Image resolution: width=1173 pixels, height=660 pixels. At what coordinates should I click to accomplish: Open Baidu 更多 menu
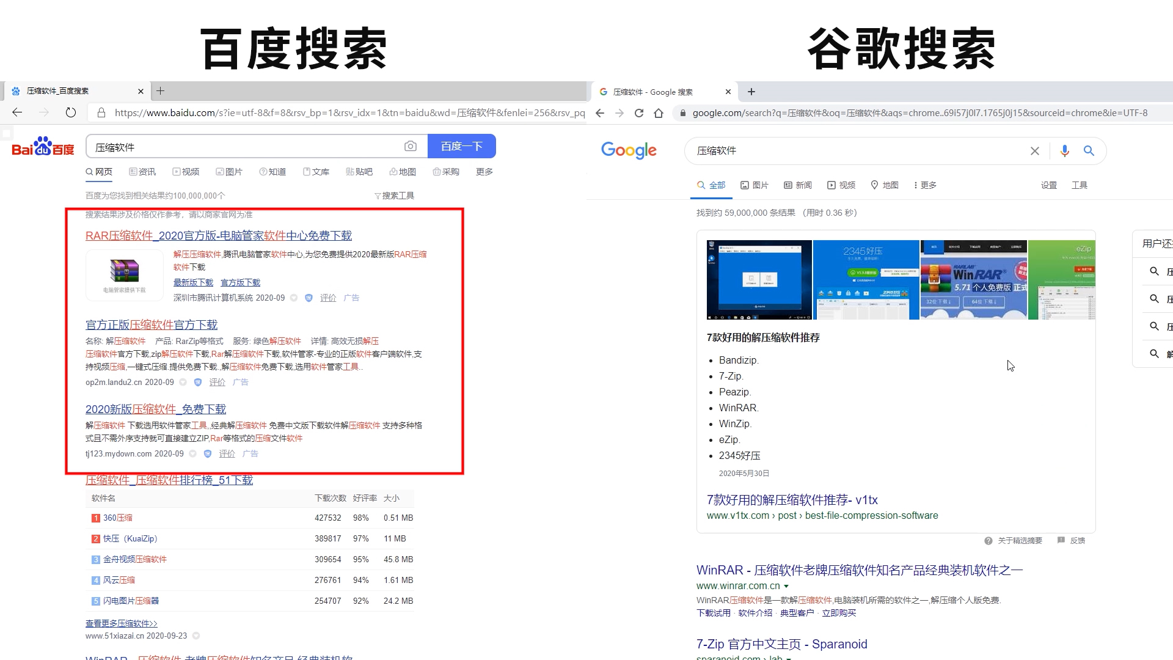484,172
